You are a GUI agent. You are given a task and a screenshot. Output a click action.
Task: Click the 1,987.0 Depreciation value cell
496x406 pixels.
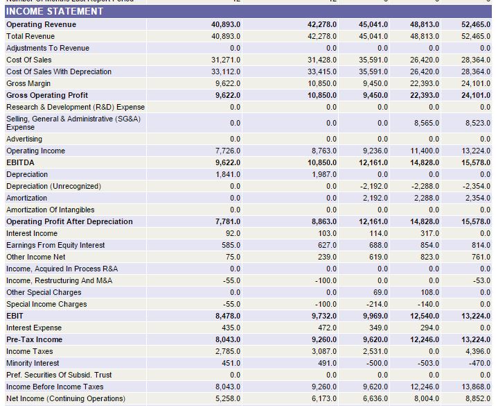(322, 174)
